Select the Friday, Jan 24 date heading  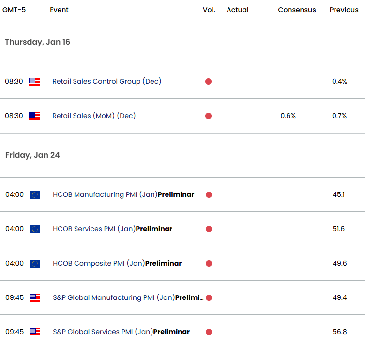[32, 155]
